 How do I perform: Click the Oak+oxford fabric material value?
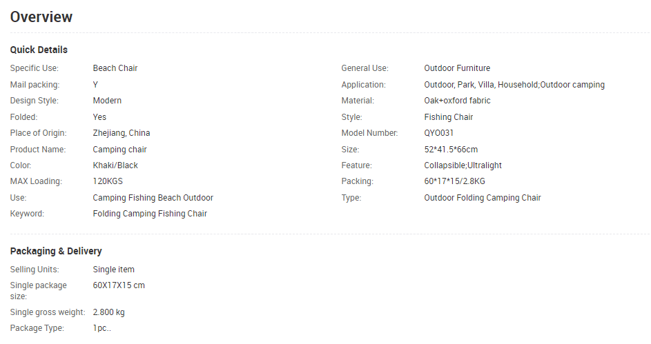[457, 101]
